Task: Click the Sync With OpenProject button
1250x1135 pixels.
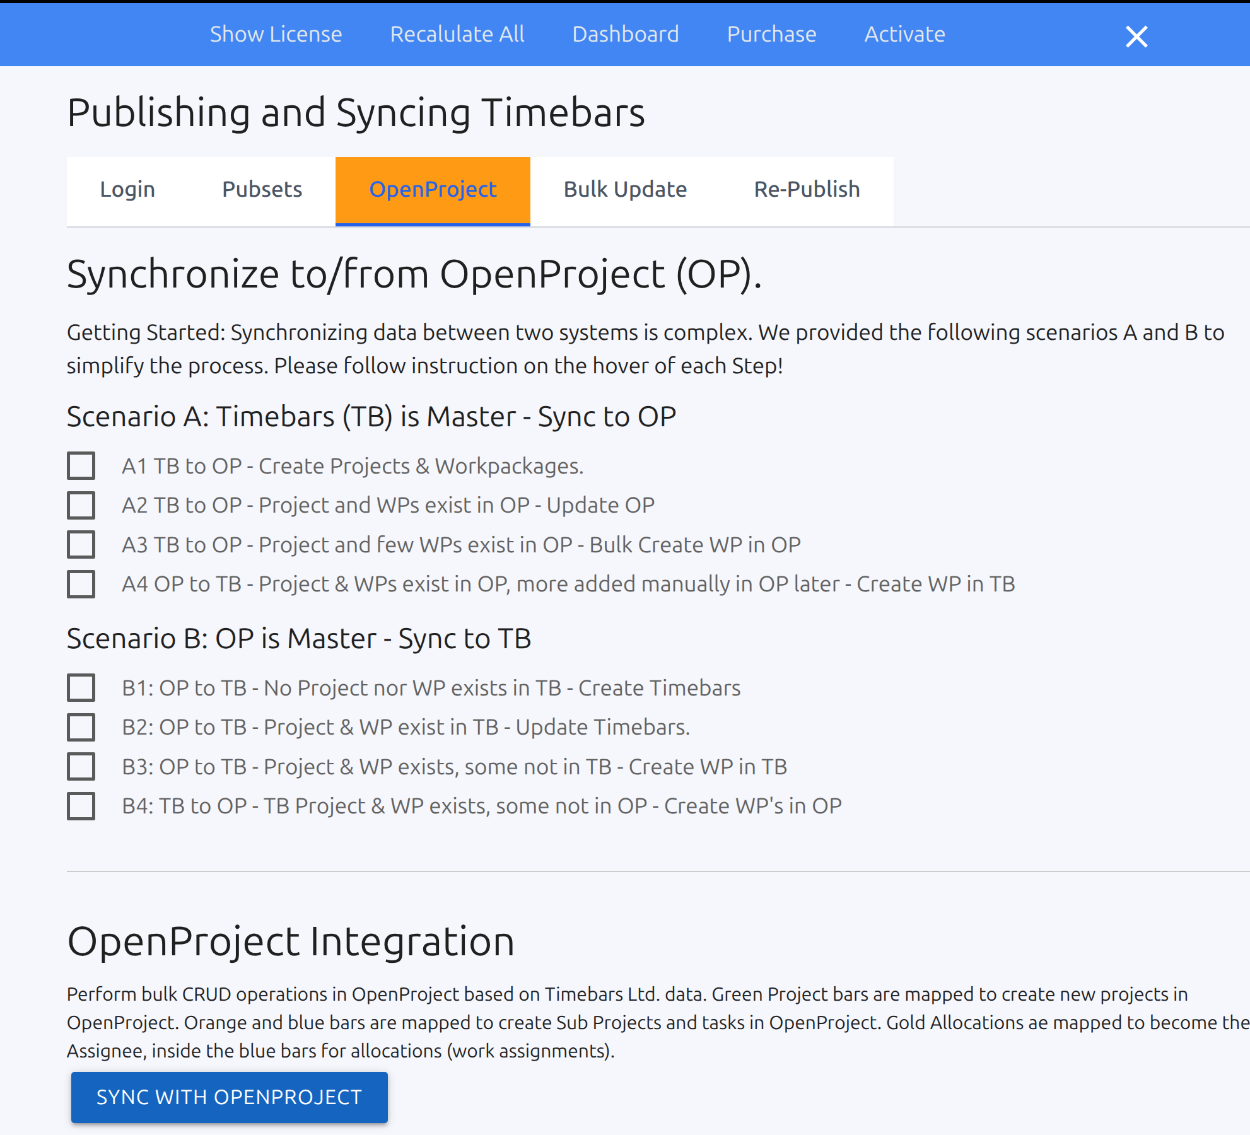Action: click(229, 1097)
